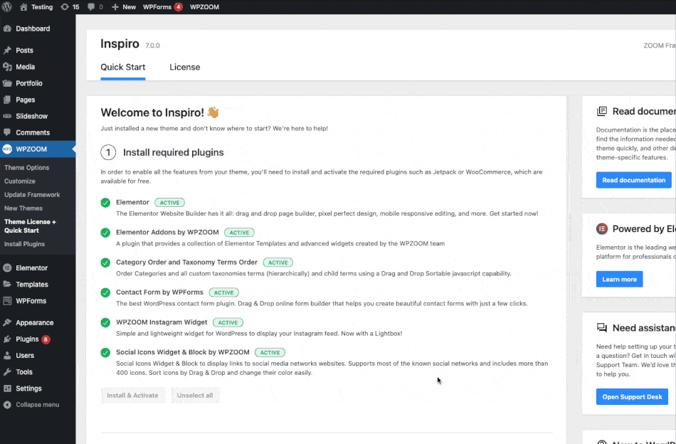Image resolution: width=676 pixels, height=444 pixels.
Task: Click the Elementor icon in the sidebar
Action: click(7, 268)
